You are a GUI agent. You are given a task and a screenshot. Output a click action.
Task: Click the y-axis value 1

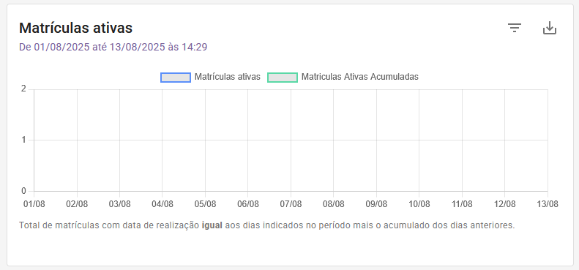point(23,140)
